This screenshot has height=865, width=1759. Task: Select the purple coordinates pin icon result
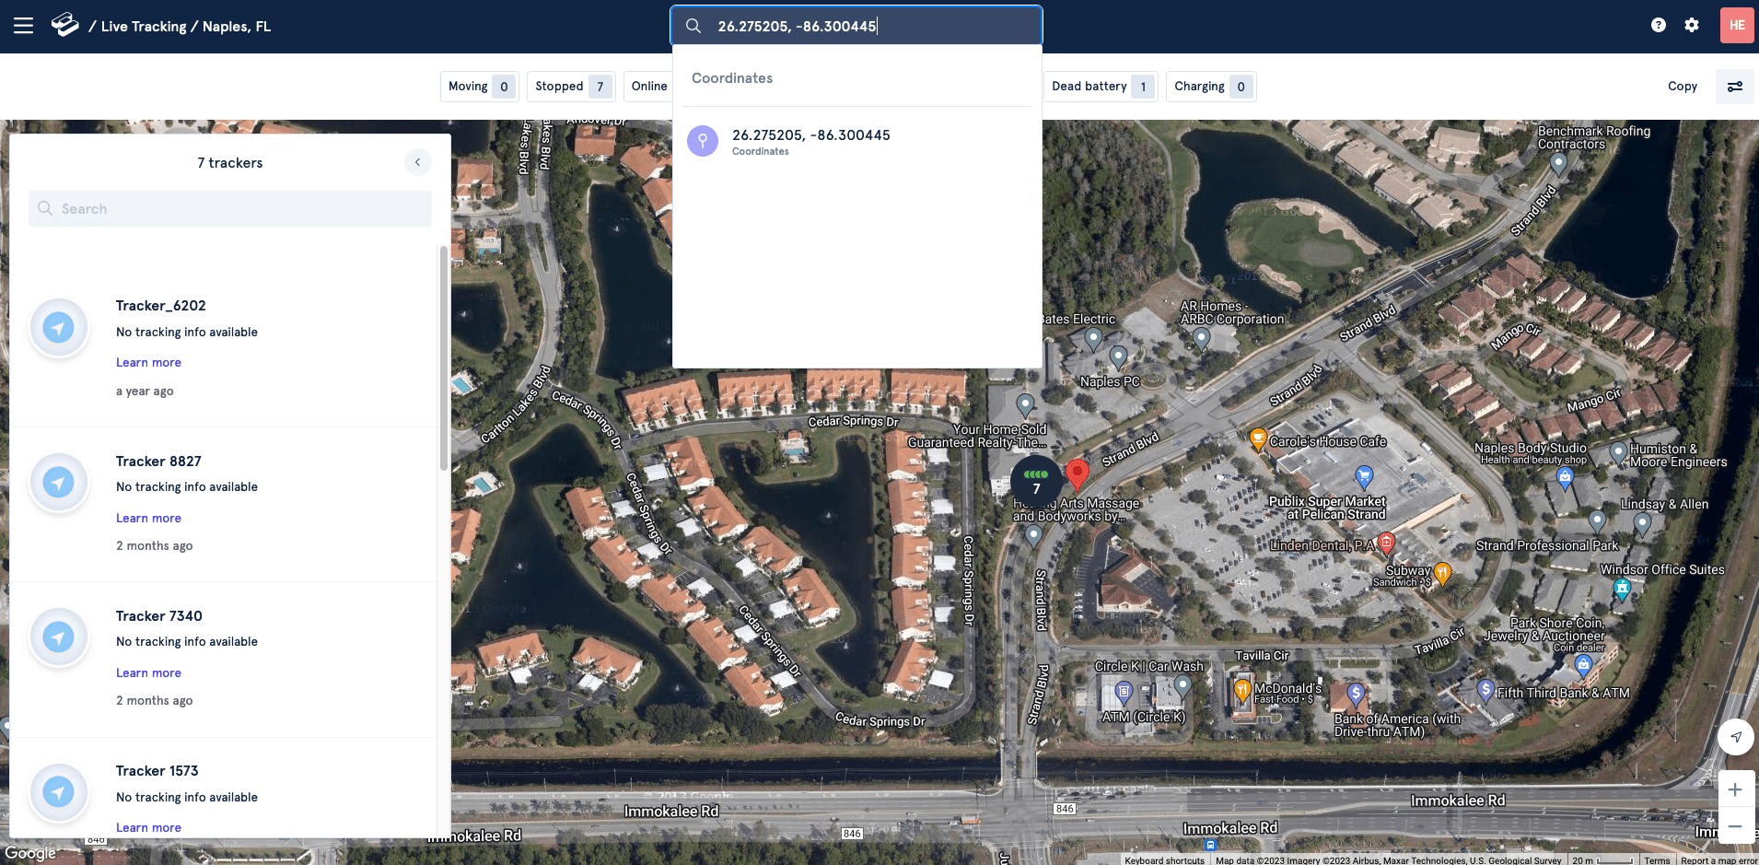click(x=703, y=141)
